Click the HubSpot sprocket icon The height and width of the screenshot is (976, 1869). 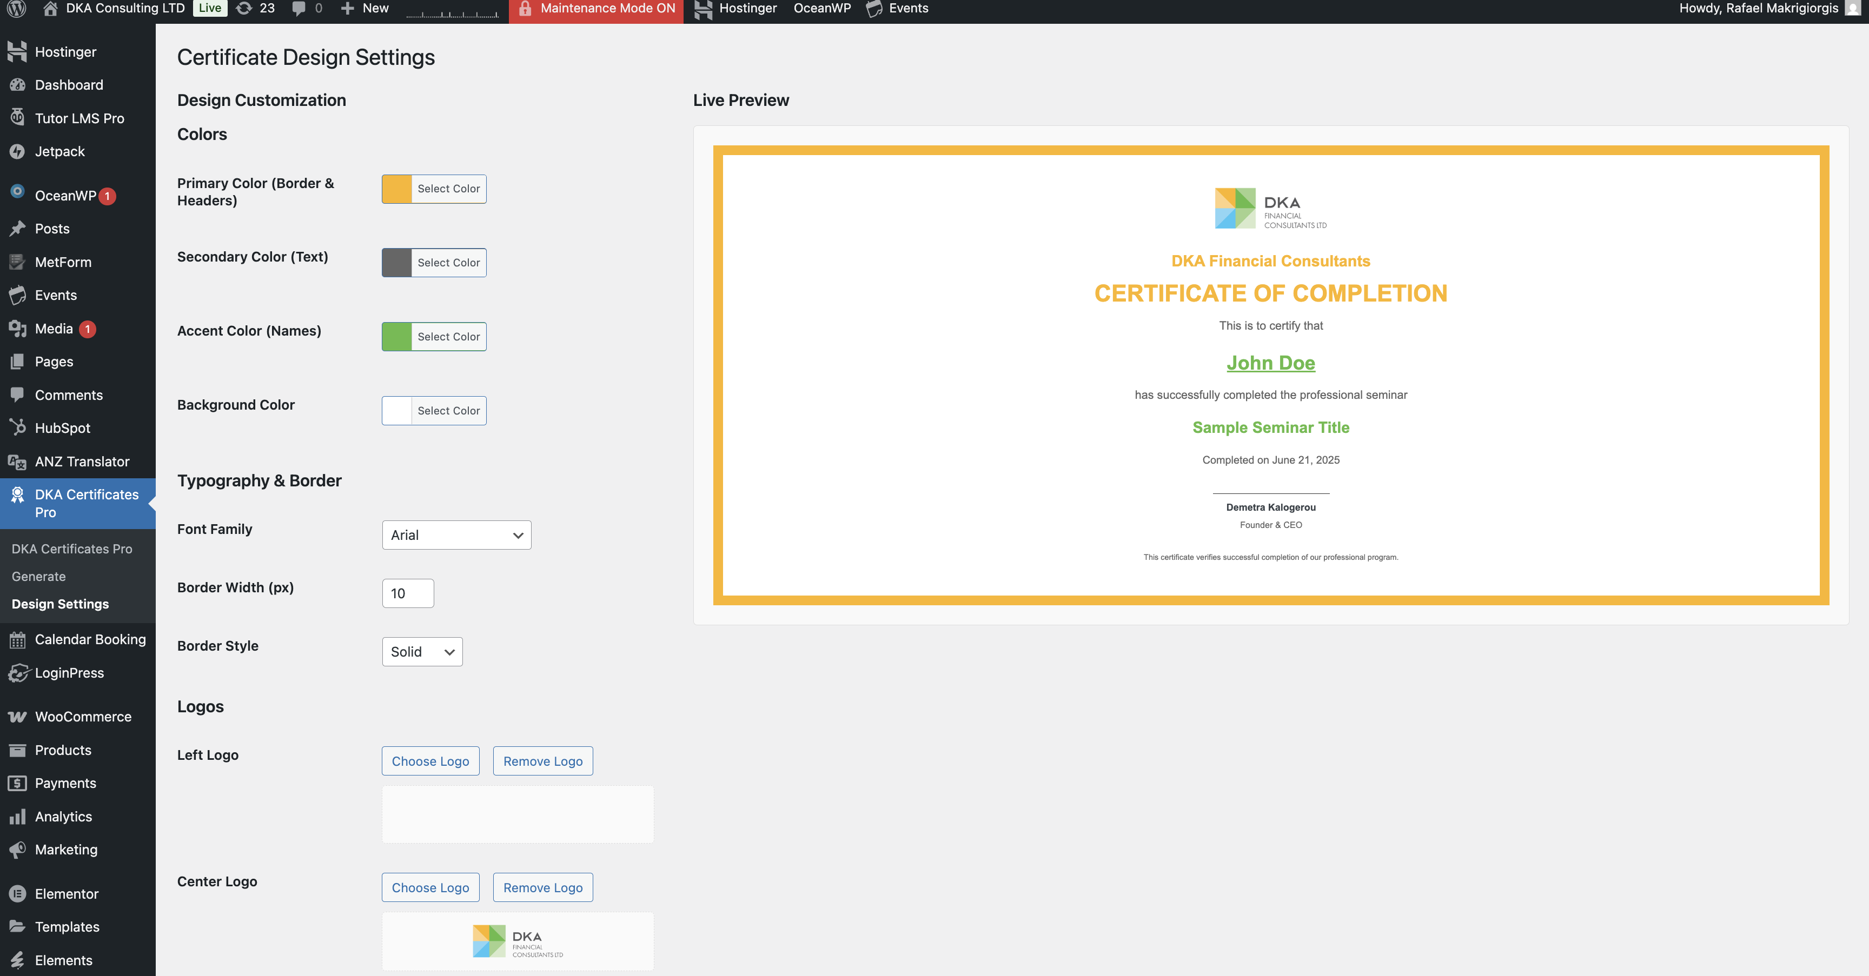(x=17, y=428)
